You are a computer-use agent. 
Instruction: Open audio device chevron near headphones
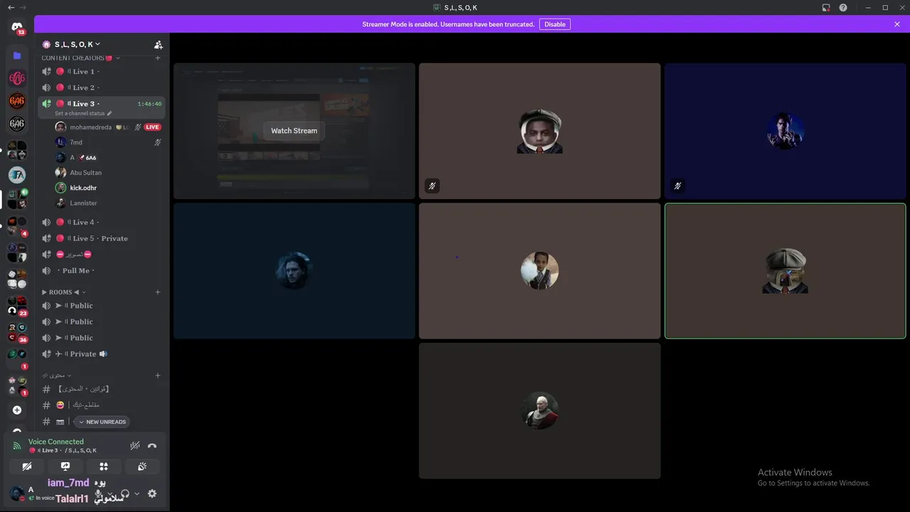point(136,494)
